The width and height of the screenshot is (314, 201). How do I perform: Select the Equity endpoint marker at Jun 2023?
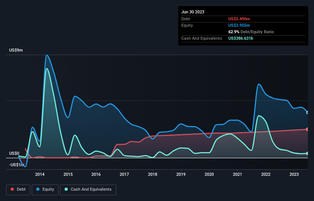click(307, 113)
